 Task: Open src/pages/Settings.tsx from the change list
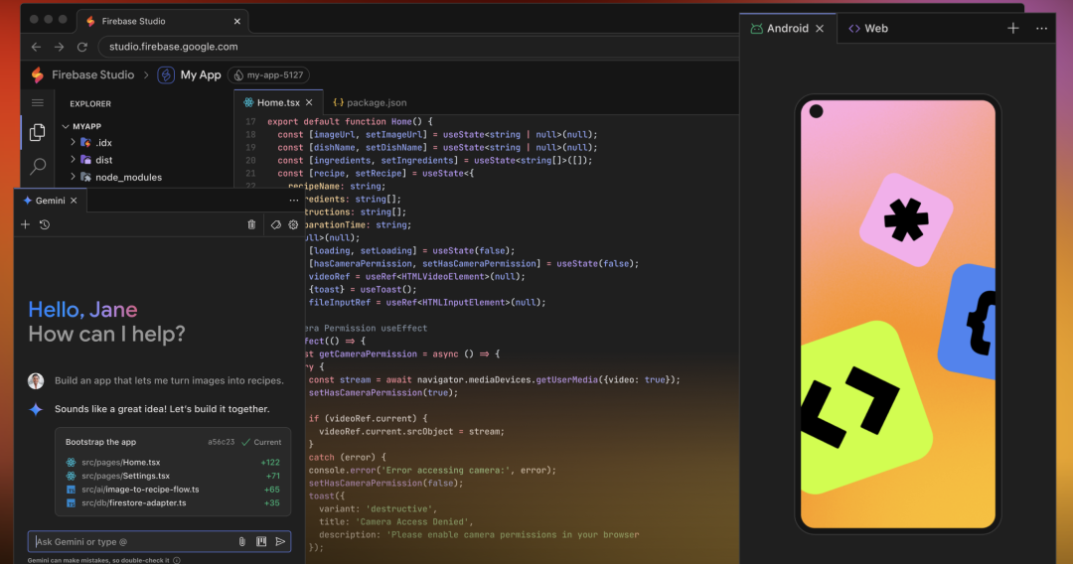tap(125, 476)
